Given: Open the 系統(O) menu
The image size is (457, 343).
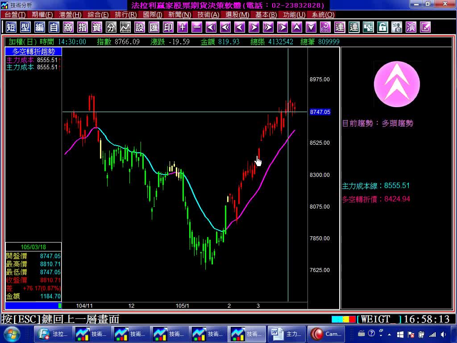Looking at the screenshot, I should pyautogui.click(x=323, y=15).
